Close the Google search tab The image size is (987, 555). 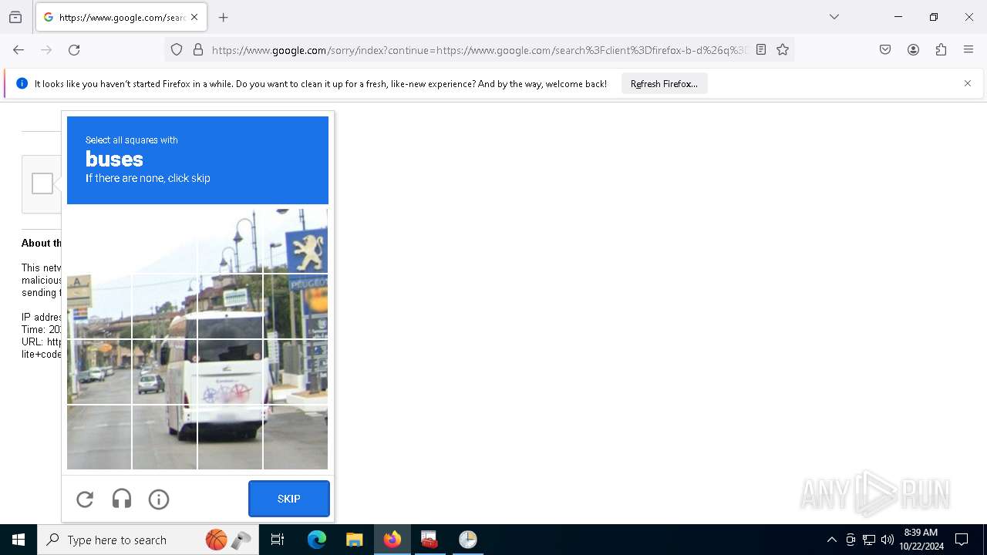point(194,17)
